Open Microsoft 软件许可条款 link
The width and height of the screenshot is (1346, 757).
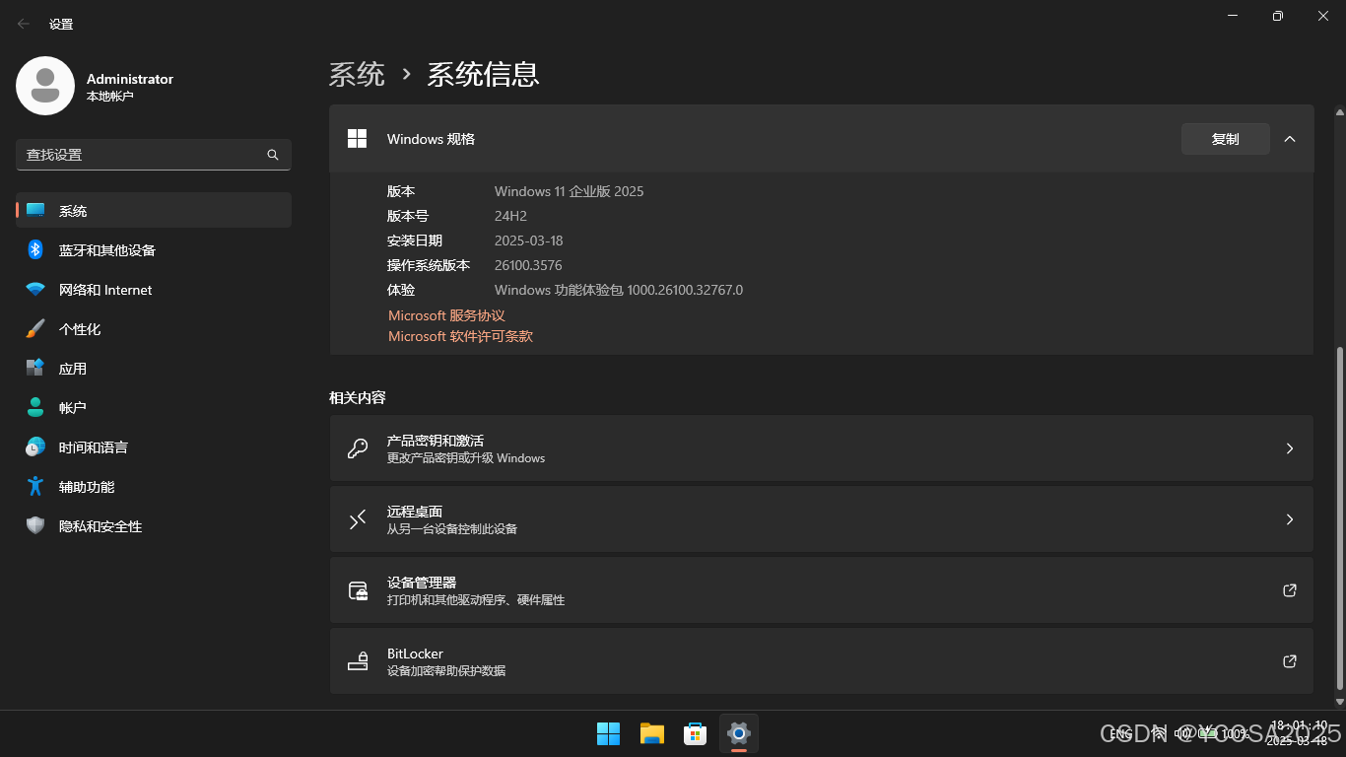pos(460,336)
